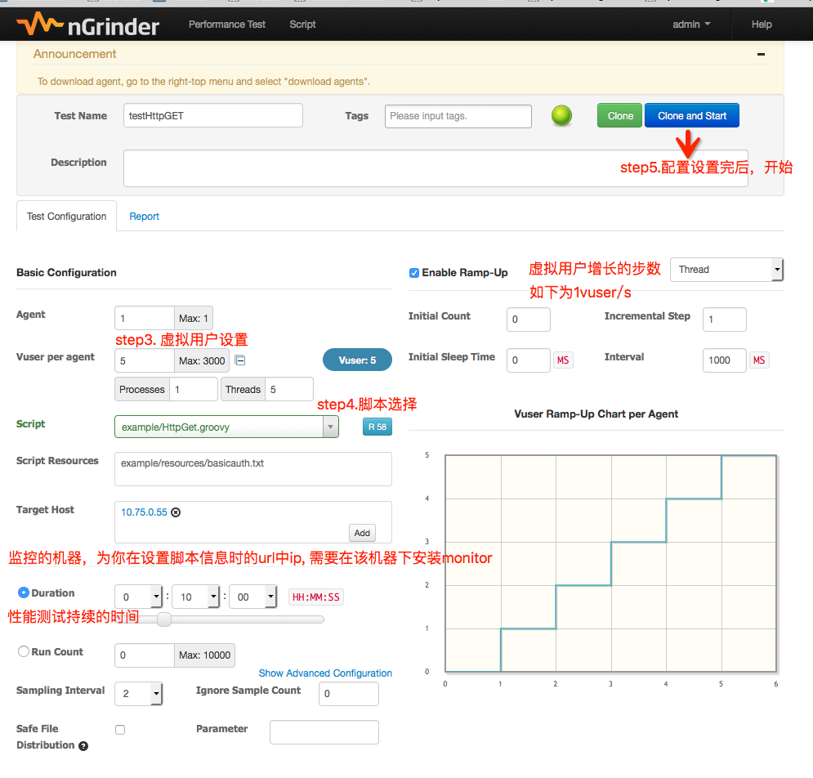Viewport: 813px width, 778px height.
Task: Click the R 58 script revision button
Action: pos(377,427)
